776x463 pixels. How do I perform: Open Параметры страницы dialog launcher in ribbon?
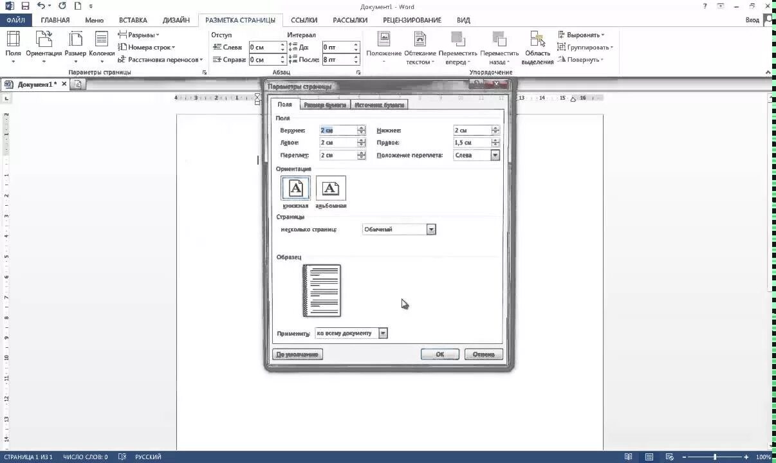(x=205, y=73)
